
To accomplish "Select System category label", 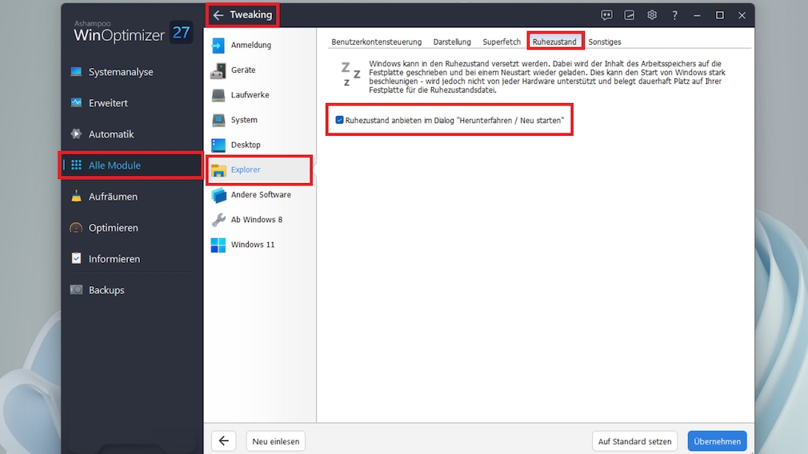I will point(244,120).
